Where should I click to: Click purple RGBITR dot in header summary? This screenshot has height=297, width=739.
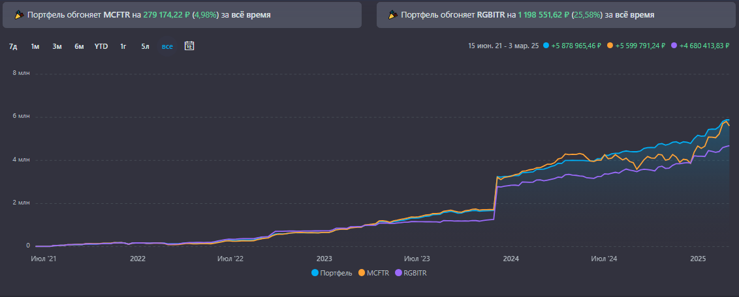(674, 46)
